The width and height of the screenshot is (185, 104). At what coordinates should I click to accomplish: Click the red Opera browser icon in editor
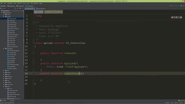[179, 17]
